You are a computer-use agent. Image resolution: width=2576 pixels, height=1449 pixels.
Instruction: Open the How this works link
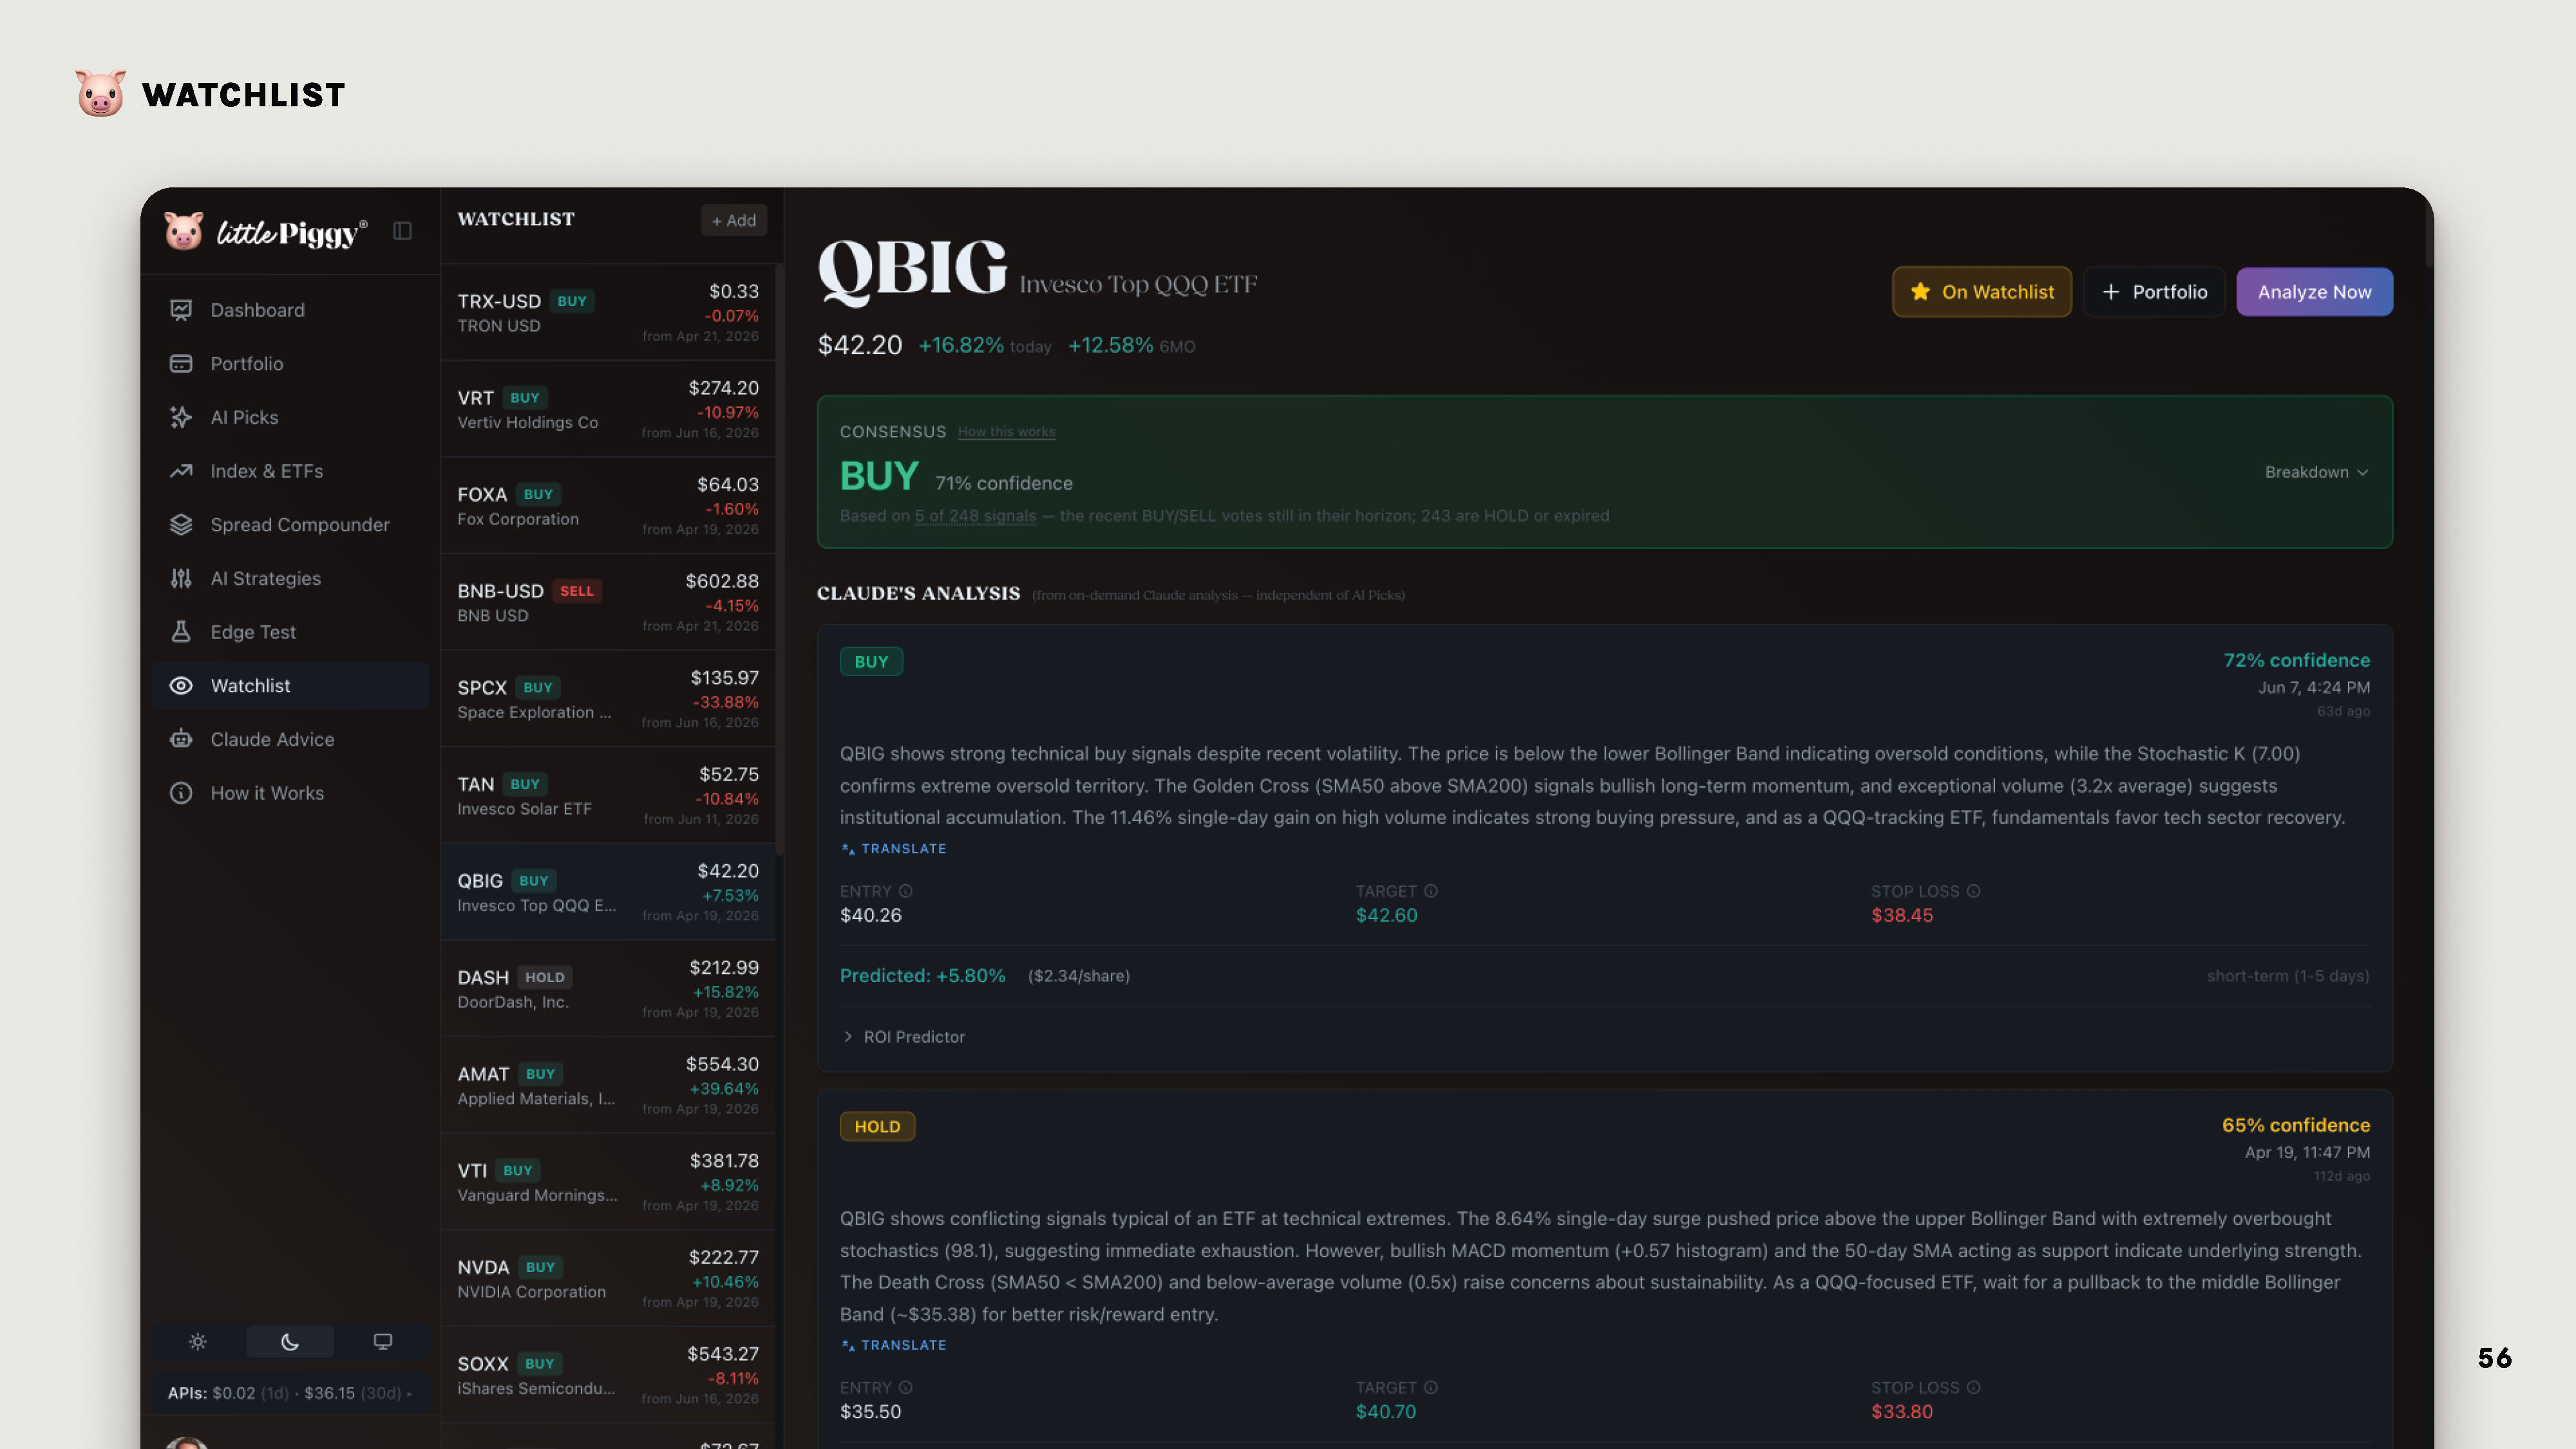click(1006, 432)
